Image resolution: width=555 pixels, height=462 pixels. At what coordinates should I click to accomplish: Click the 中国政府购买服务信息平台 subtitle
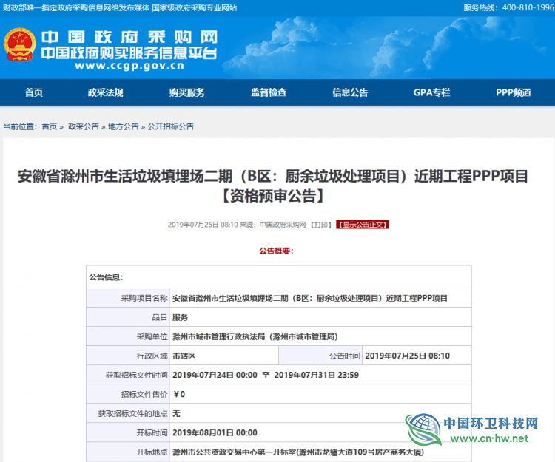[129, 53]
